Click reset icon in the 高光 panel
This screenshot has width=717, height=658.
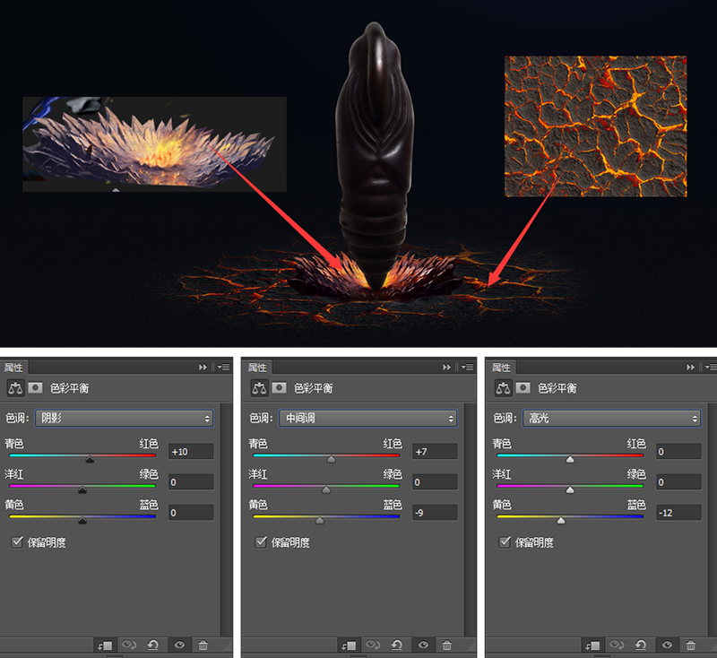click(640, 645)
